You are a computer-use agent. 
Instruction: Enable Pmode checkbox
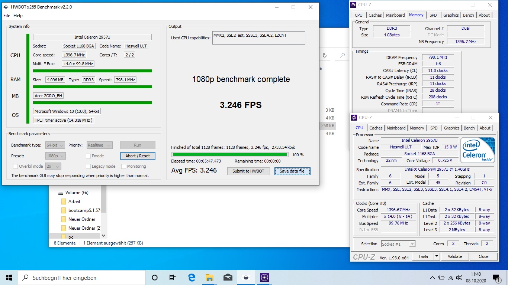point(89,156)
